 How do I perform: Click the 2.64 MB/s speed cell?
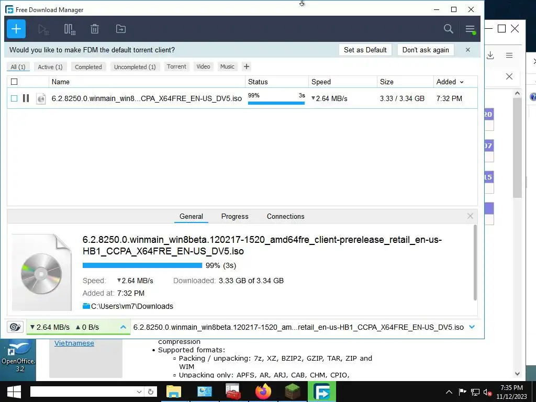tap(329, 98)
